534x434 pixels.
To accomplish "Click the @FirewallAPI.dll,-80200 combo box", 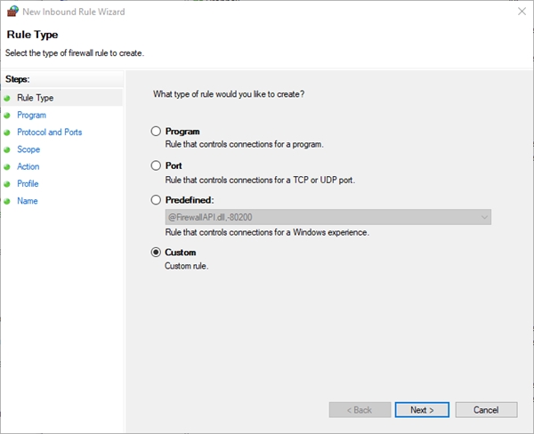I will point(320,217).
